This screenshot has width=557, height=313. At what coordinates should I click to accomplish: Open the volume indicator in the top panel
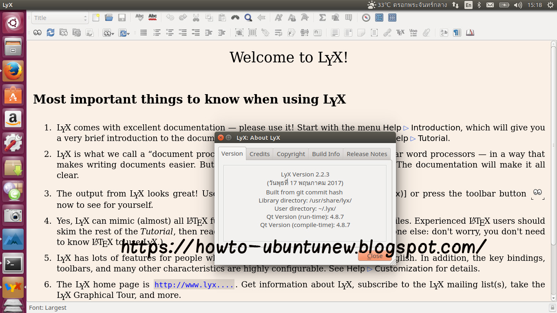coord(518,5)
